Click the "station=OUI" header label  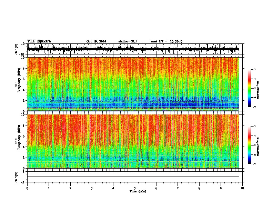pos(128,41)
